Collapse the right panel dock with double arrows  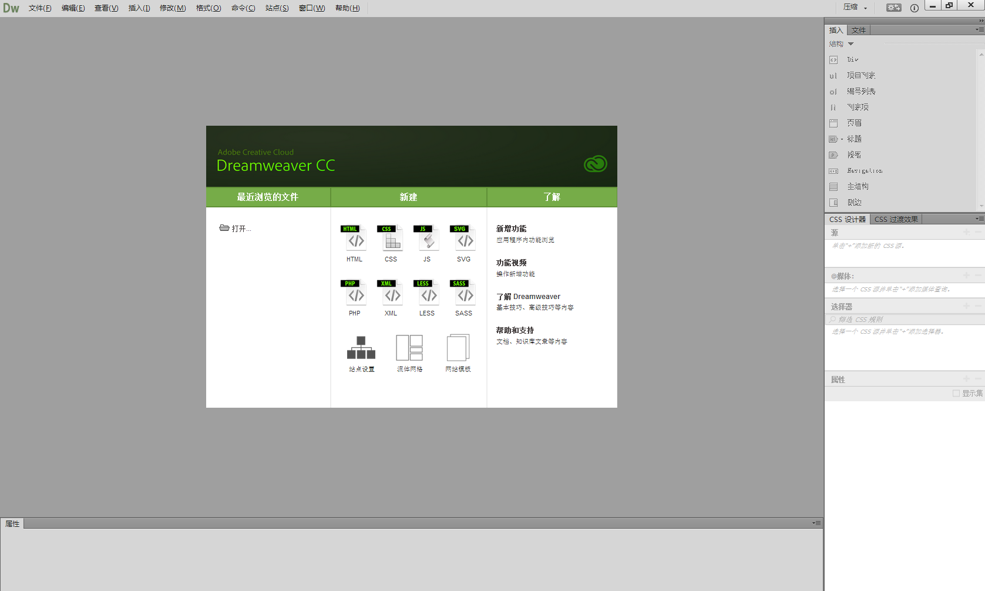[981, 21]
